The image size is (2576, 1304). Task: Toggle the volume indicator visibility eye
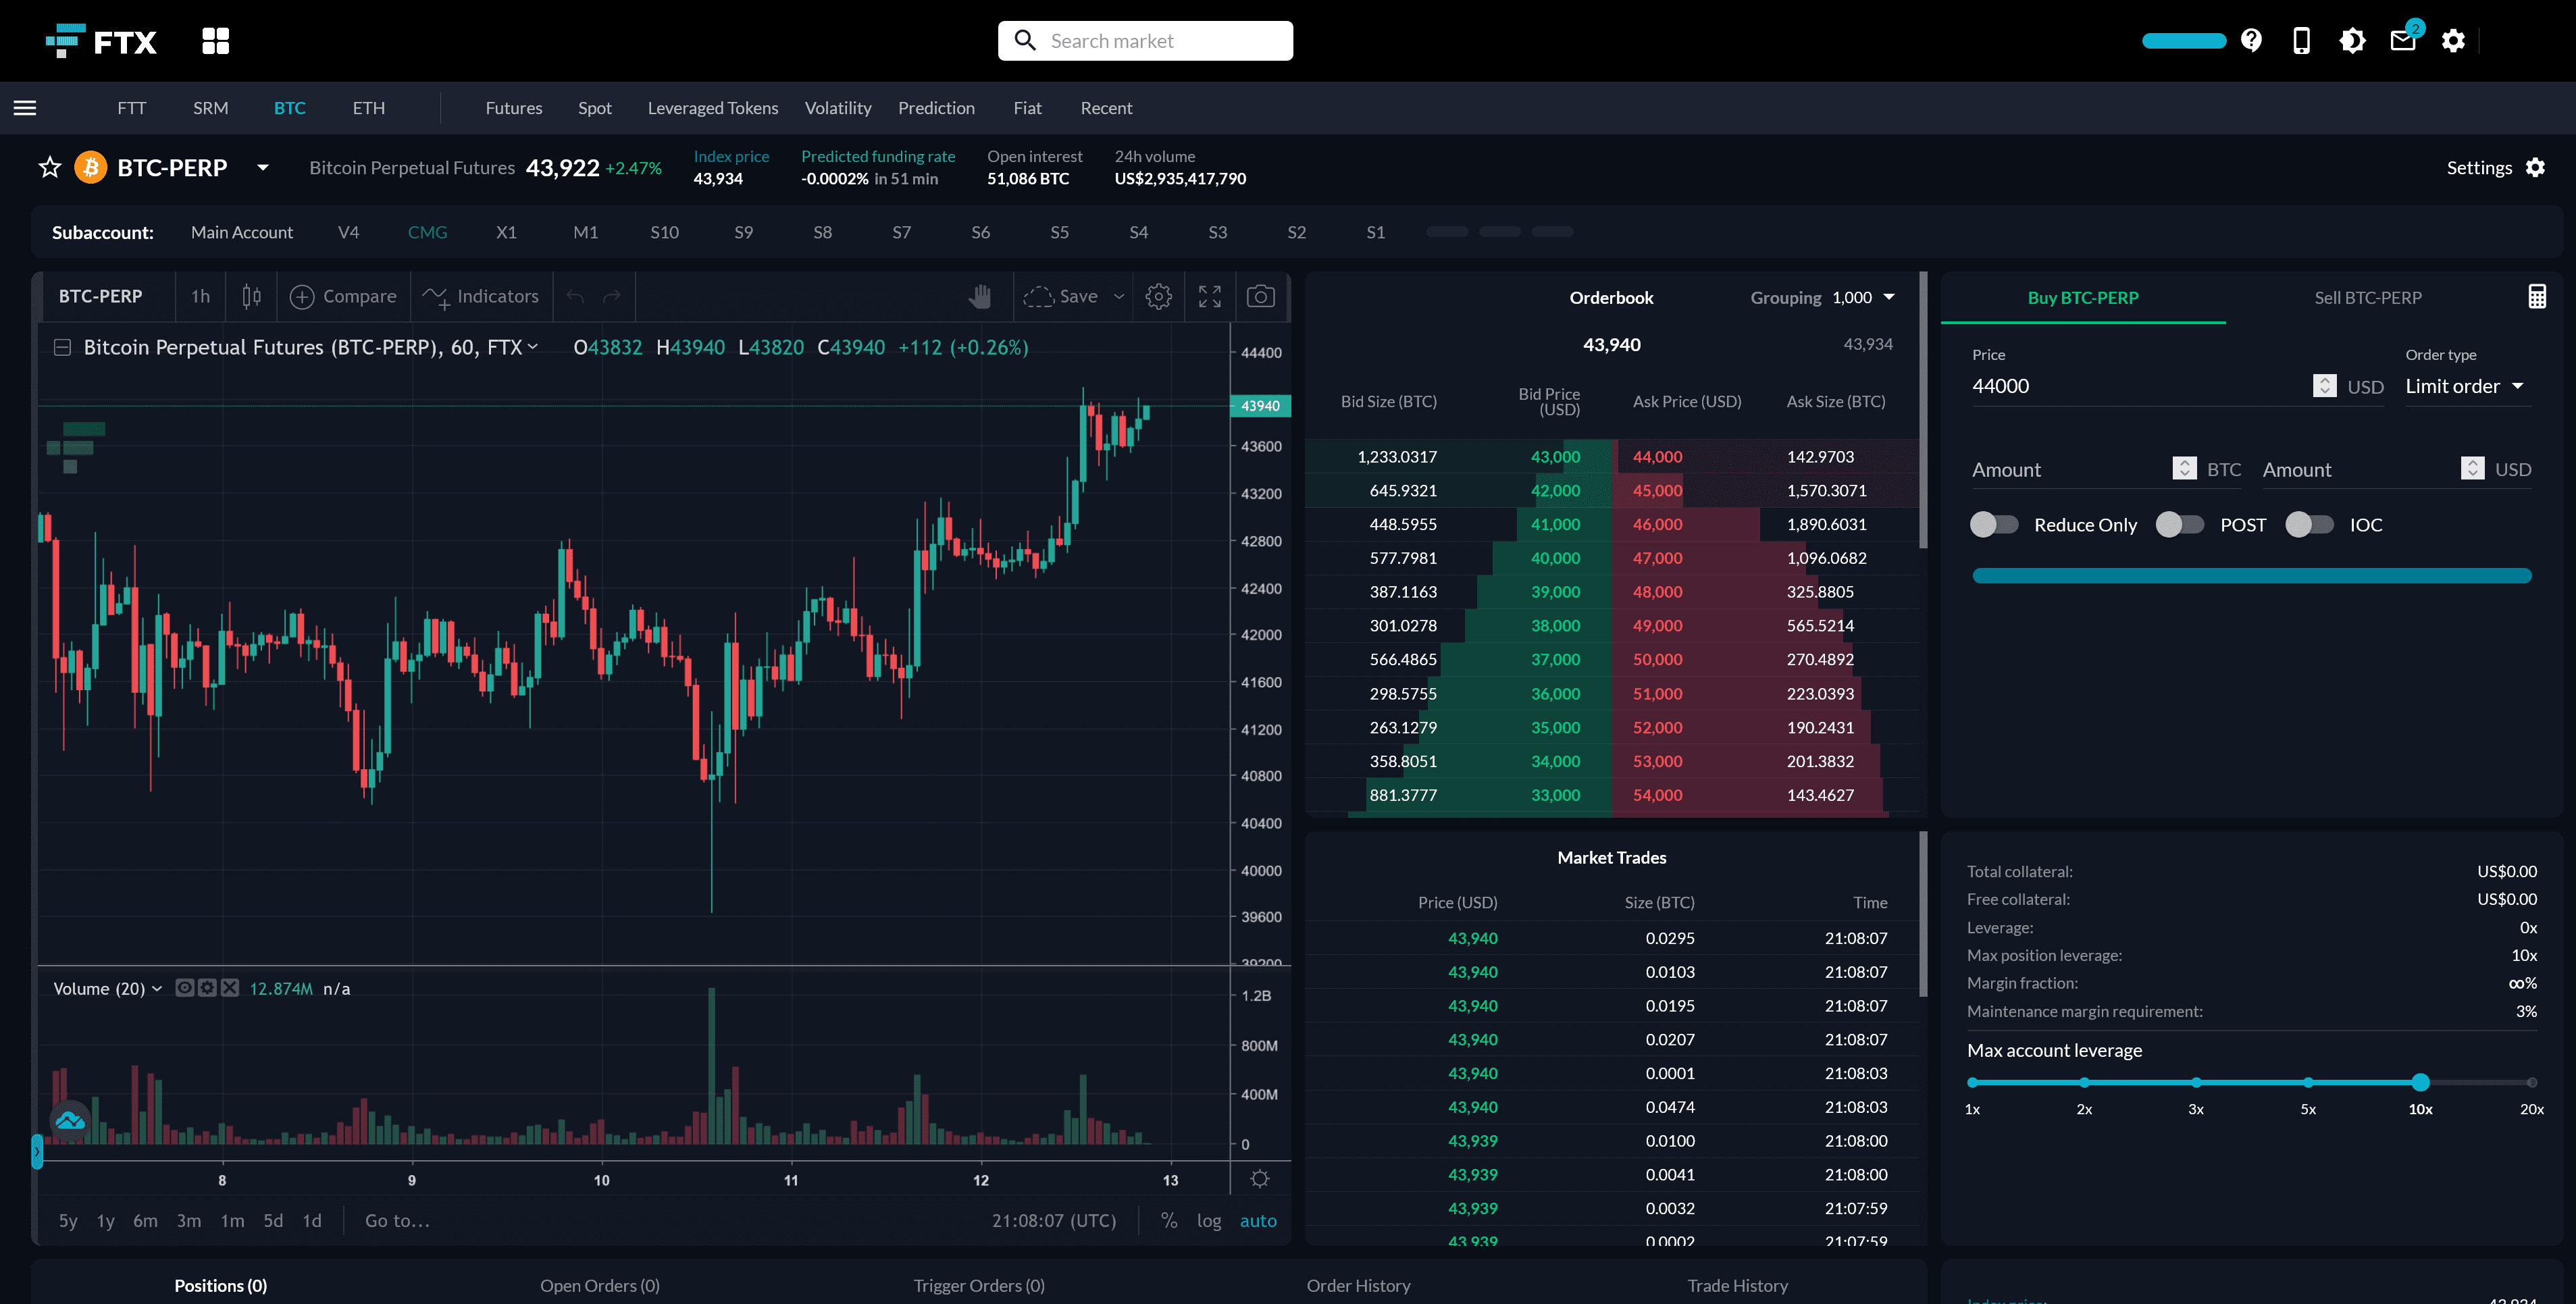[184, 988]
